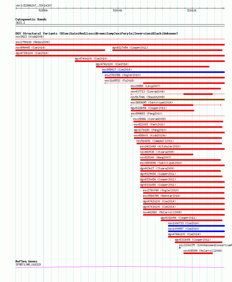Click the 3p21.1 cytogenetic band label

point(20,23)
